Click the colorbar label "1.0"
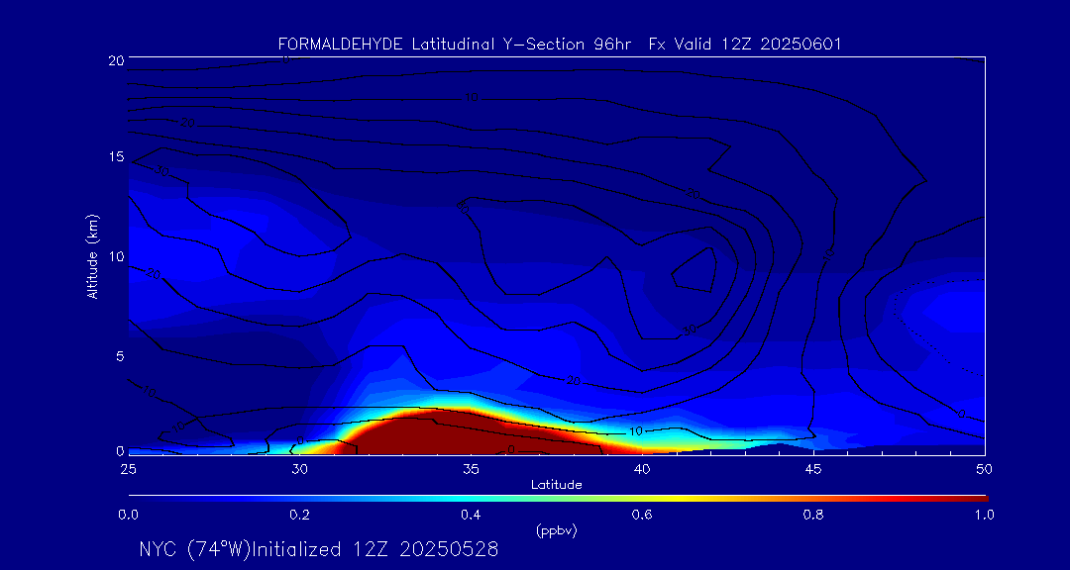 [984, 515]
